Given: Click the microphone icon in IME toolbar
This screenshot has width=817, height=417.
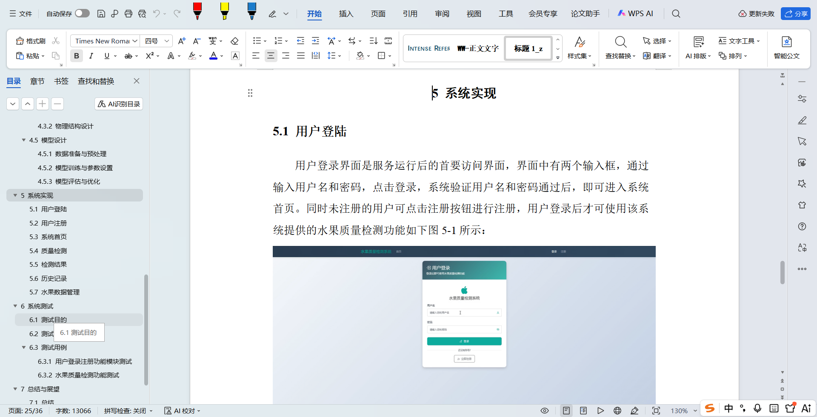Looking at the screenshot, I should [757, 408].
